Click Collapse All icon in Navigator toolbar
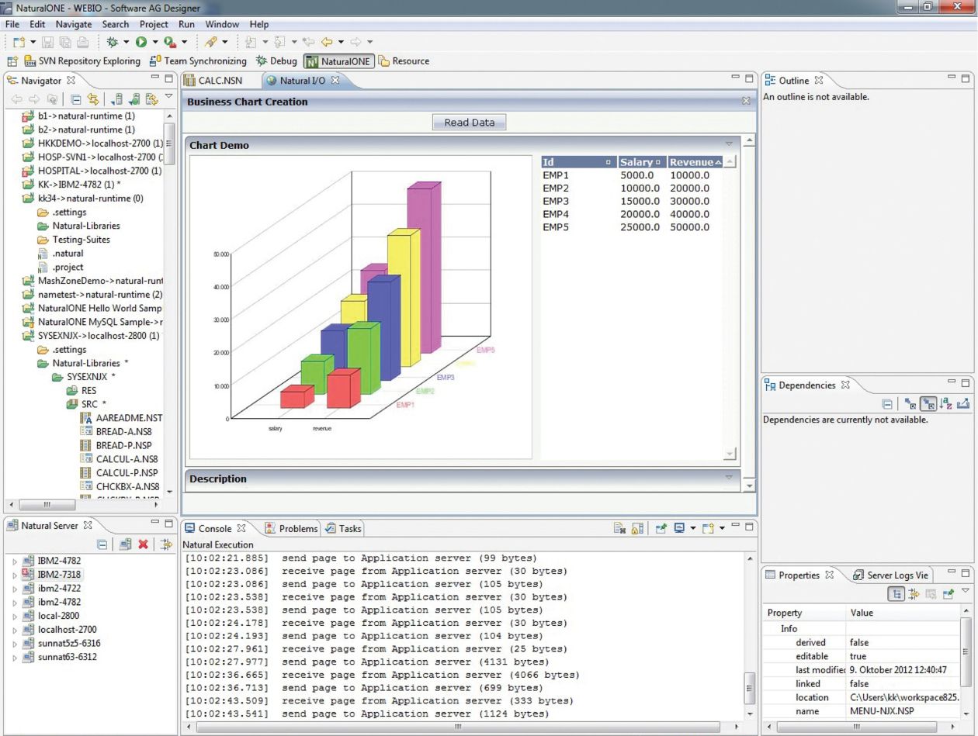The height and width of the screenshot is (736, 978). tap(75, 99)
